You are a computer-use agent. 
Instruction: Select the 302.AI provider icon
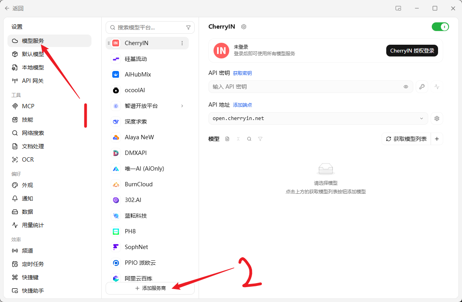[x=116, y=200]
